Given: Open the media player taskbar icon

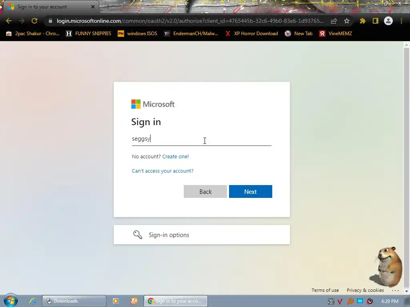Looking at the screenshot, I should 116,301.
